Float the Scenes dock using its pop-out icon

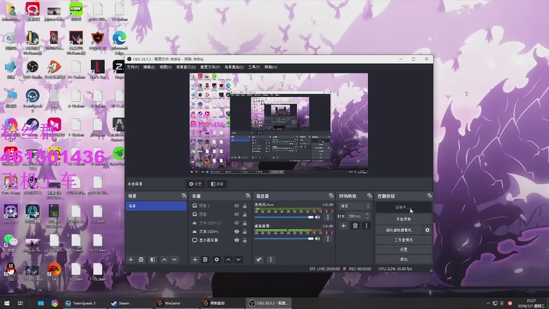click(184, 196)
